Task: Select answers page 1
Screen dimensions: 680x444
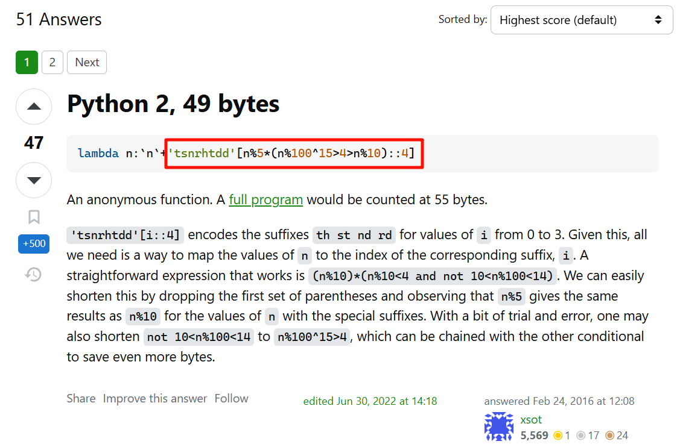Action: 27,63
